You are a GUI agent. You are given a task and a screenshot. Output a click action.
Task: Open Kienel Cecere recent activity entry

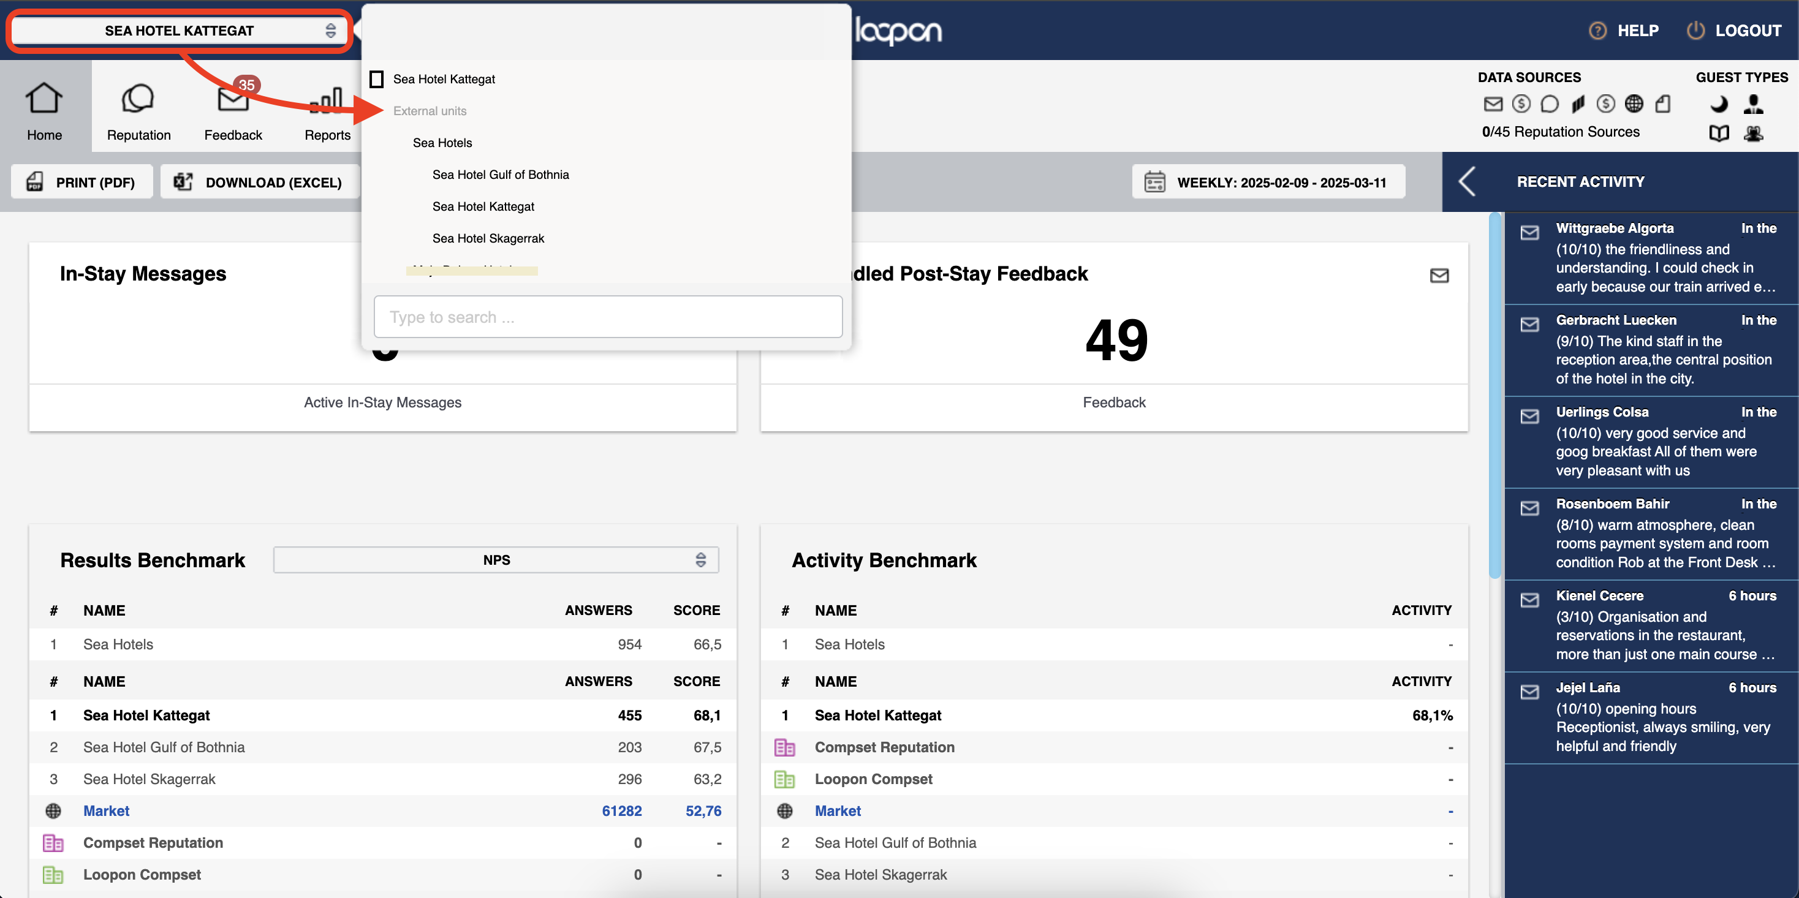[x=1651, y=625]
